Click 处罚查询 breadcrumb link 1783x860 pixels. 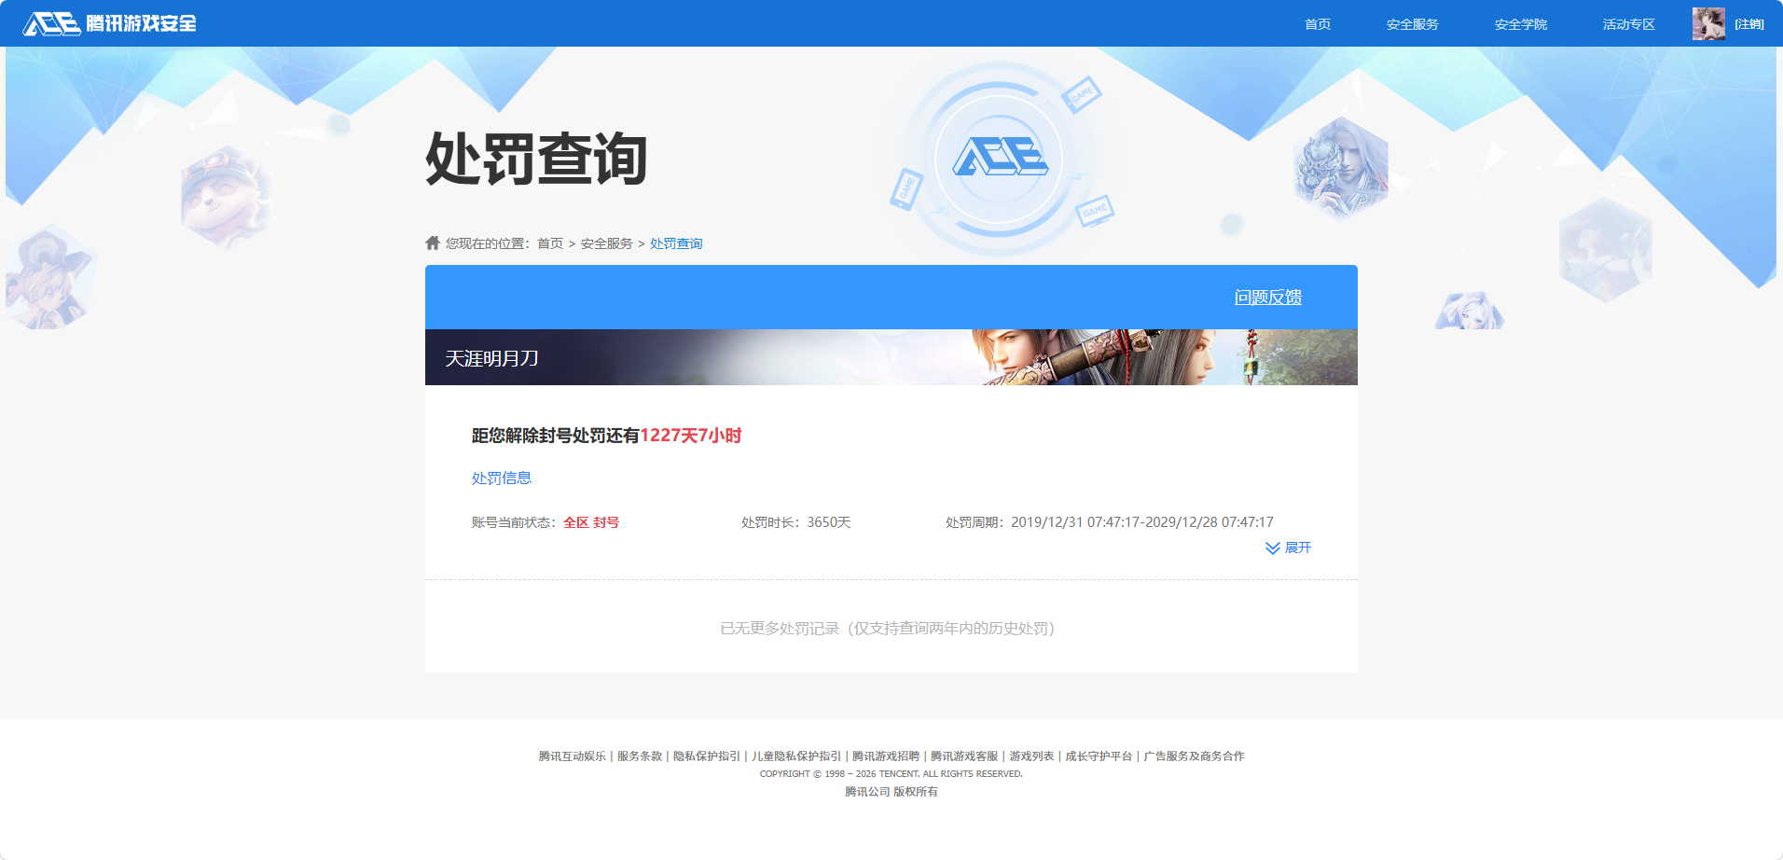(676, 243)
